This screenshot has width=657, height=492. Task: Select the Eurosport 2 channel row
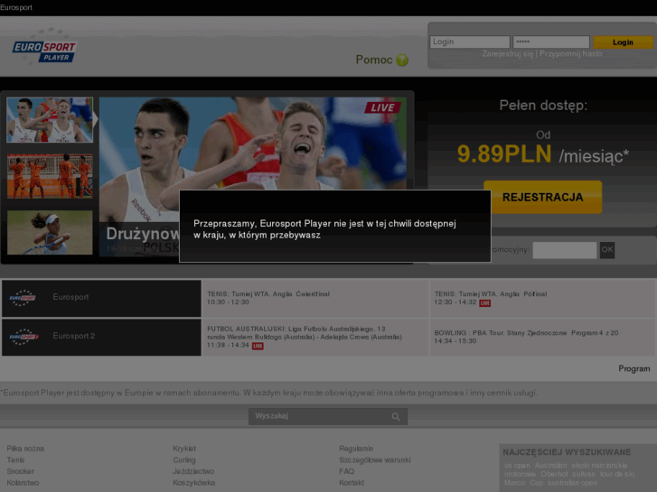point(101,337)
